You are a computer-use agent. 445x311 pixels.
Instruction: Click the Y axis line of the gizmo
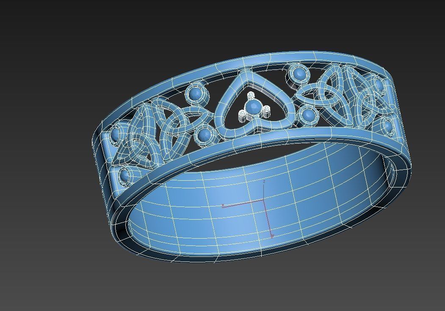tap(269, 218)
